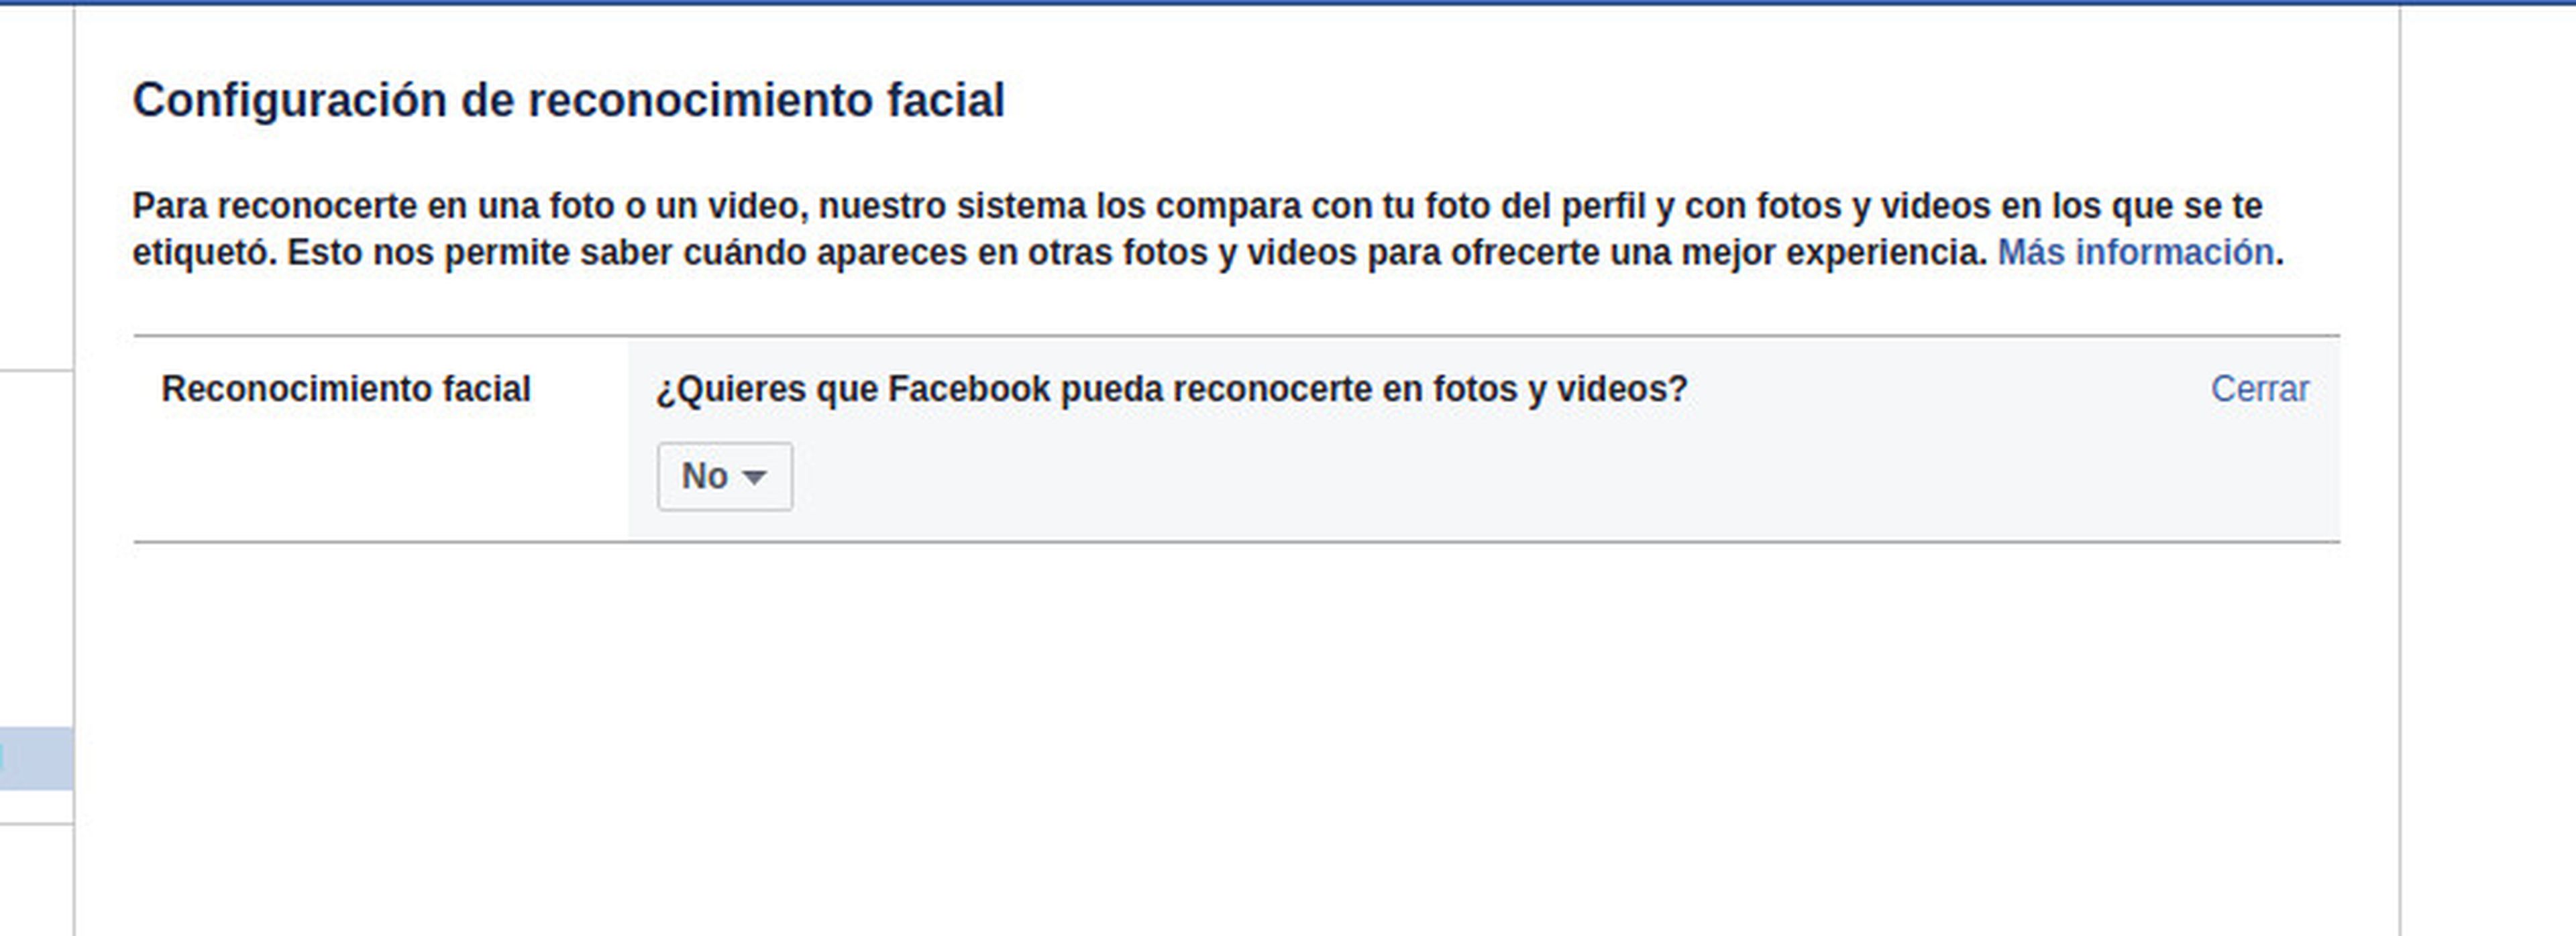Click the question "¿Quieres que Facebook pueda reconocerte en fotos y videos?"
Image resolution: width=2576 pixels, height=936 pixels.
click(1172, 389)
